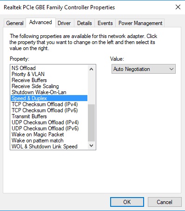Select the Advanced tab
This screenshot has height=211, width=185.
tap(40, 23)
